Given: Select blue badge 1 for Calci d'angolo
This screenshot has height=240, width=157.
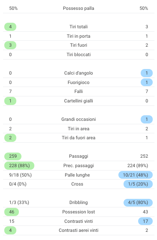Looking at the screenshot, I should tap(147, 73).
